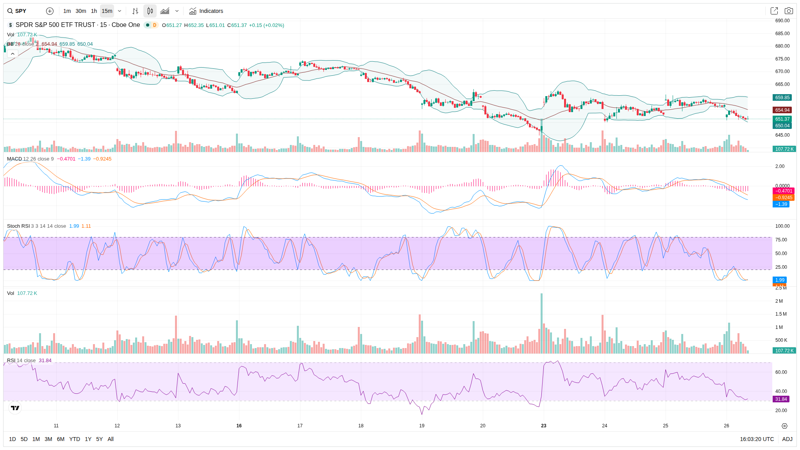Select the Area chart style icon
This screenshot has height=450, width=800.
[165, 11]
